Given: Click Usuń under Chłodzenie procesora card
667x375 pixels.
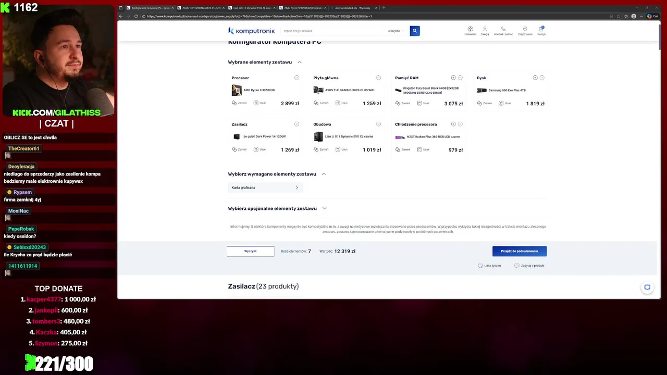Looking at the screenshot, I should (424, 149).
